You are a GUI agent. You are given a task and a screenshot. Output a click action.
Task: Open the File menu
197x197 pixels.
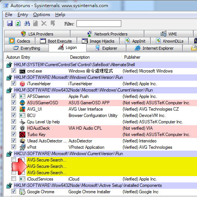[9, 15]
